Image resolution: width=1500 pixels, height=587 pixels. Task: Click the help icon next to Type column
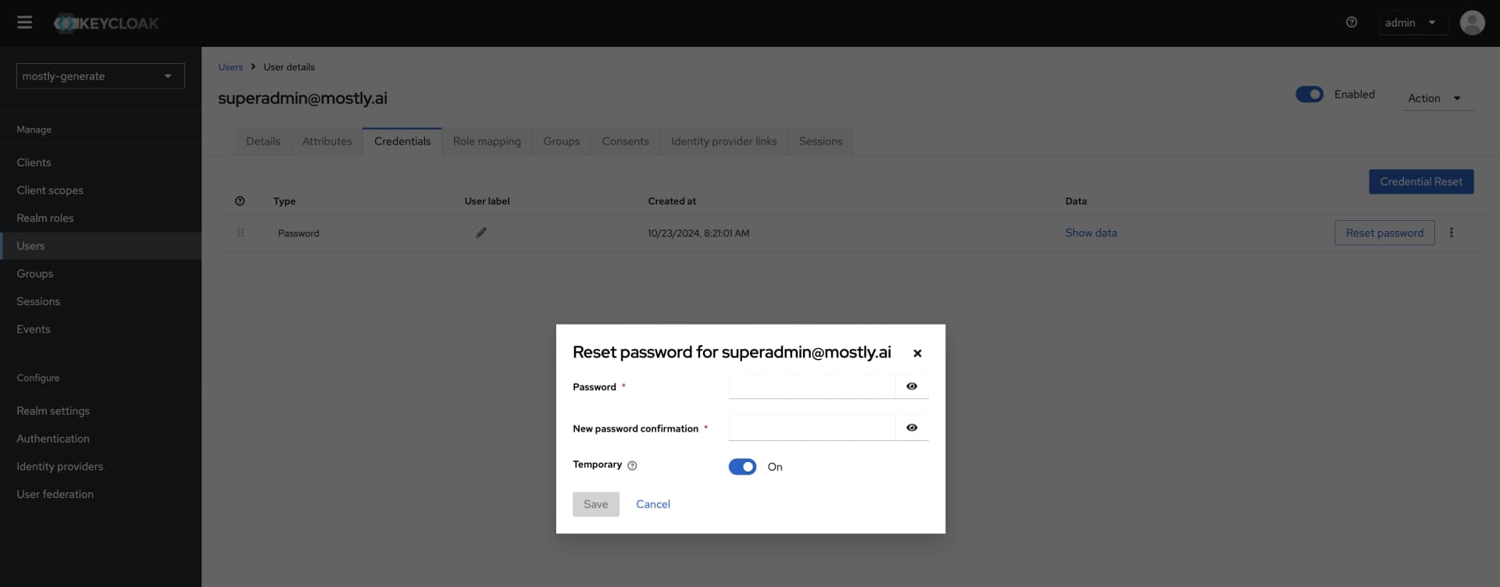pos(240,201)
